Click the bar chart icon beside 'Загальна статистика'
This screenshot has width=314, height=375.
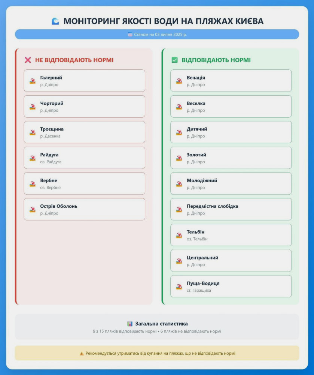click(130, 324)
